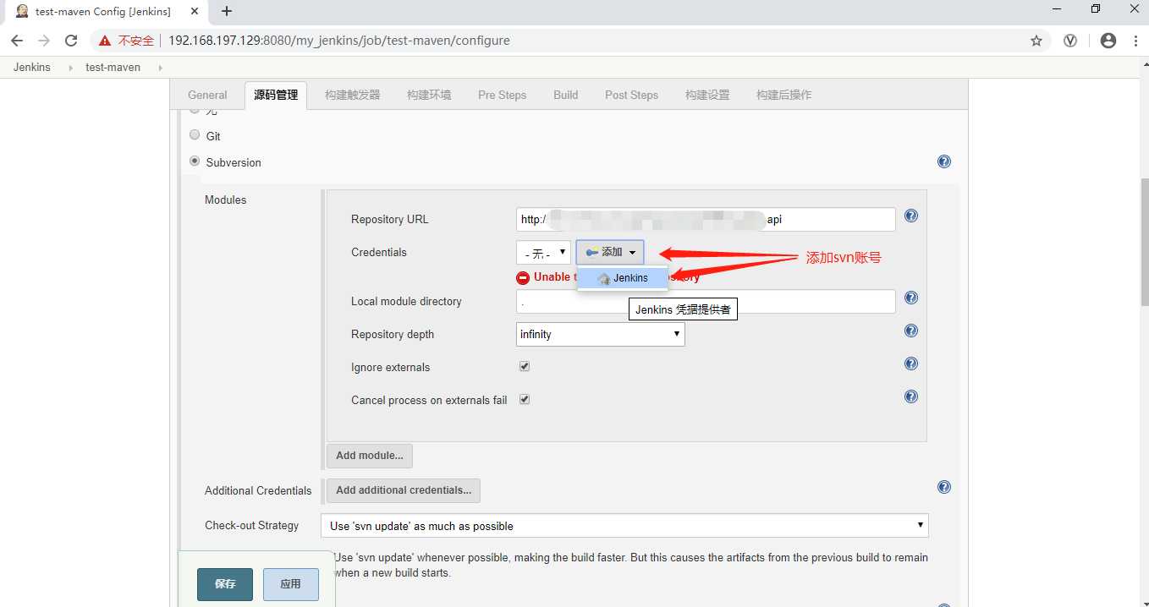The image size is (1149, 607).
Task: Click the Add module... button
Action: pos(370,456)
